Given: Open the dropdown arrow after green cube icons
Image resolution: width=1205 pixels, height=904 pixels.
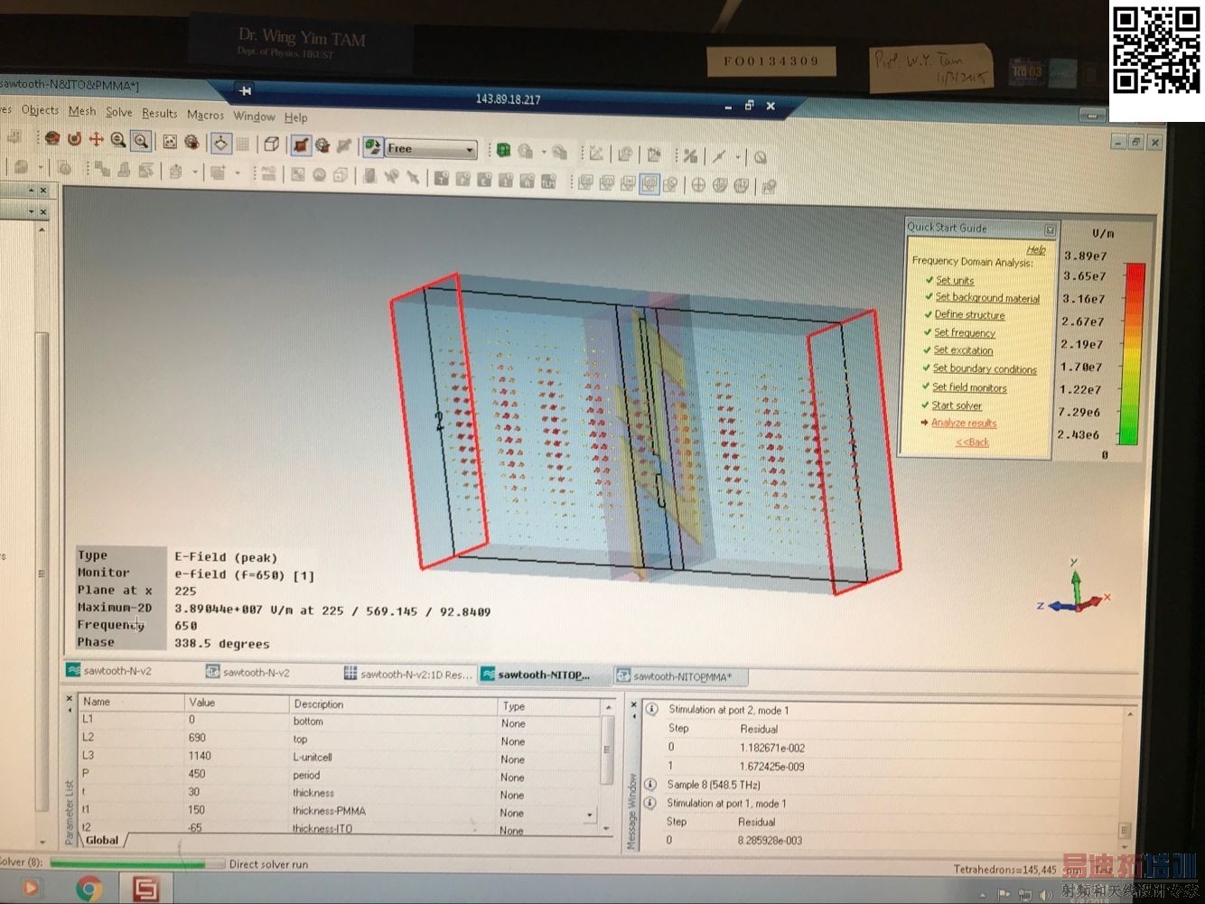Looking at the screenshot, I should coord(544,152).
